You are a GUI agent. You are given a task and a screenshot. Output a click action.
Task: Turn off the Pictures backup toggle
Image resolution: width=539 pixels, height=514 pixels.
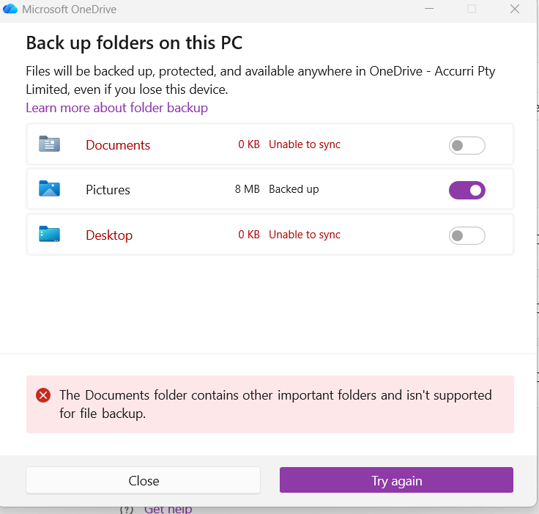pos(466,191)
